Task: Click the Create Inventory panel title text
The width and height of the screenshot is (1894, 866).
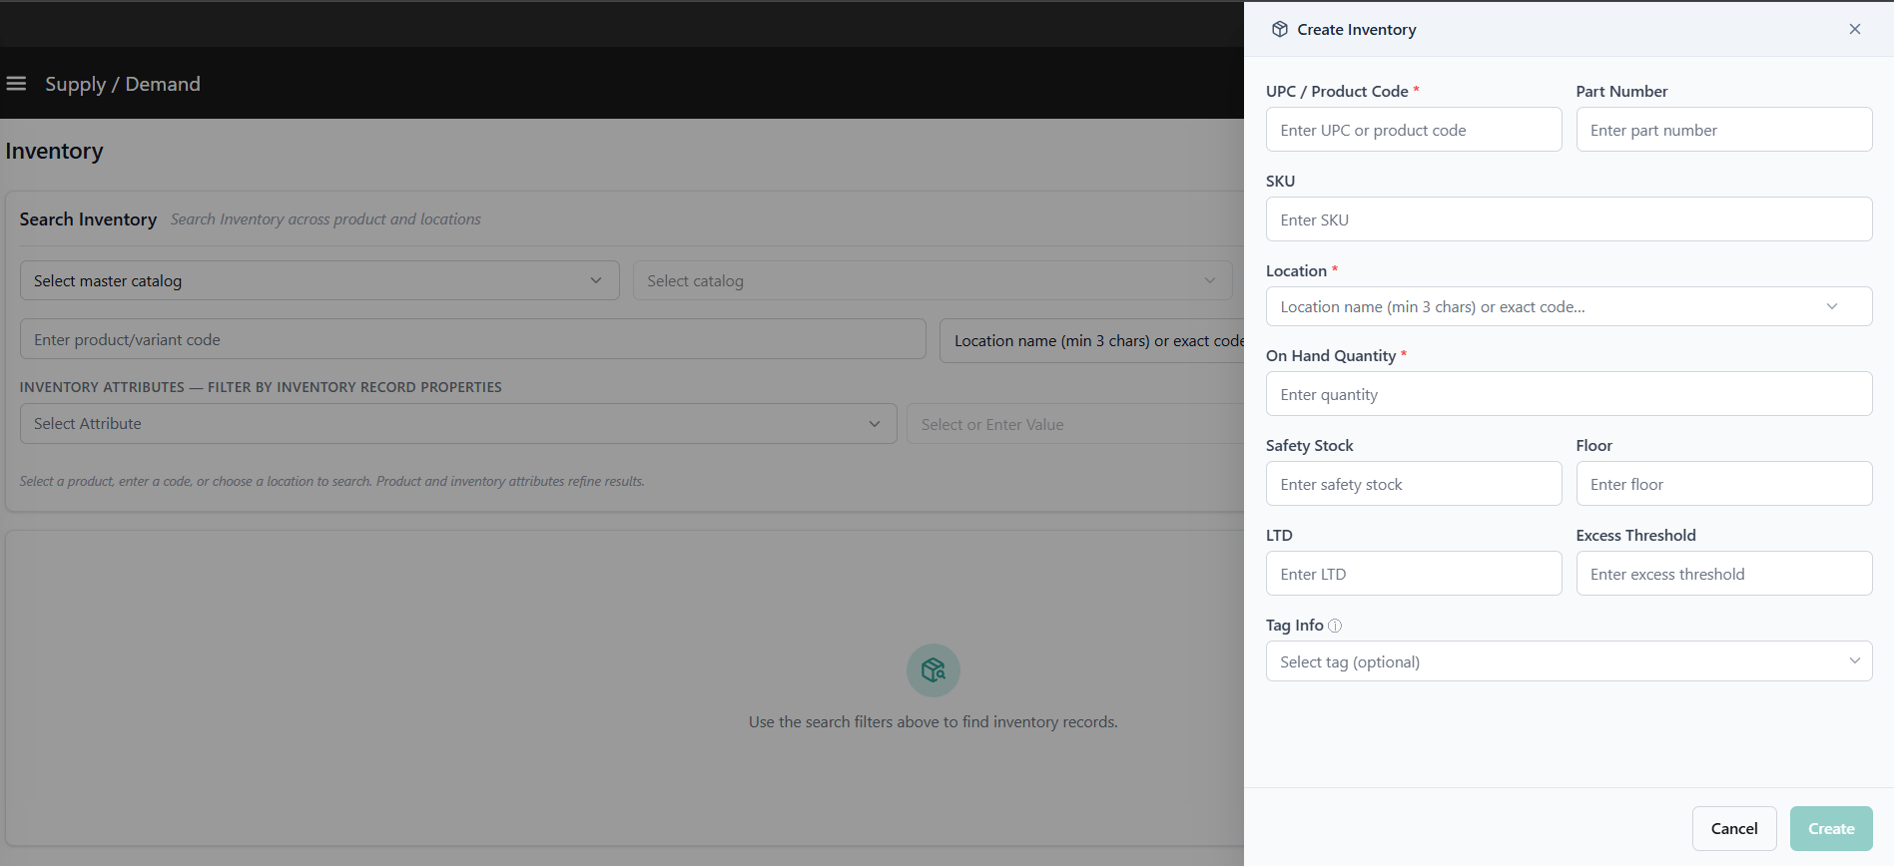Action: (1357, 30)
